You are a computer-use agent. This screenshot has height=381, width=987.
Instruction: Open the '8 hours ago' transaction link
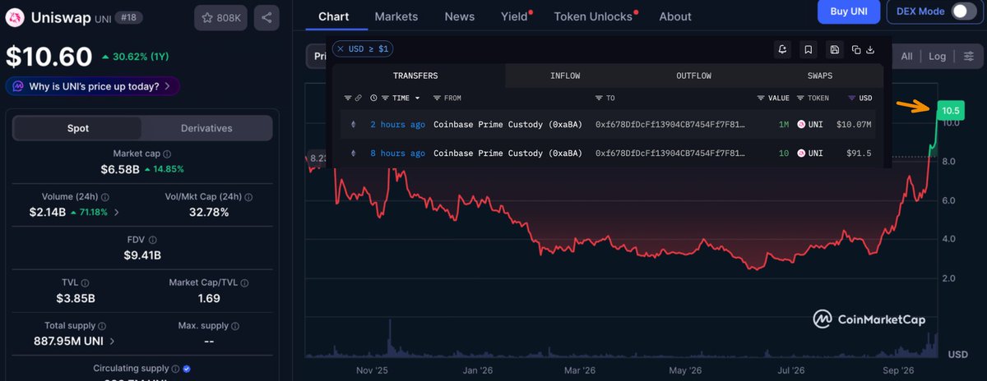[397, 154]
